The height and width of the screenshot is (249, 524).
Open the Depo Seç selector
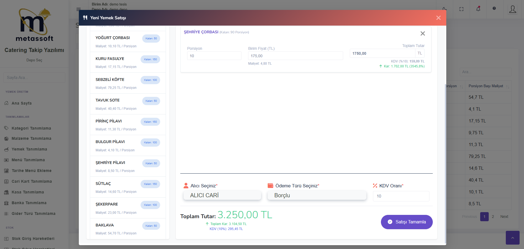point(34,60)
